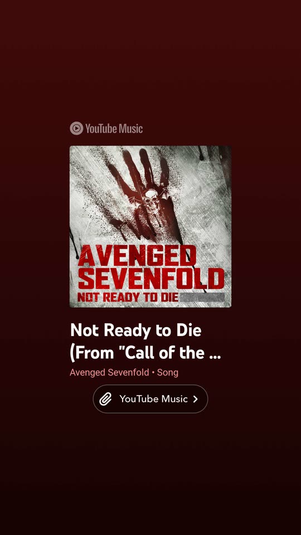Tap the Not Ready to Die song title
The image size is (301, 535).
coord(136,330)
